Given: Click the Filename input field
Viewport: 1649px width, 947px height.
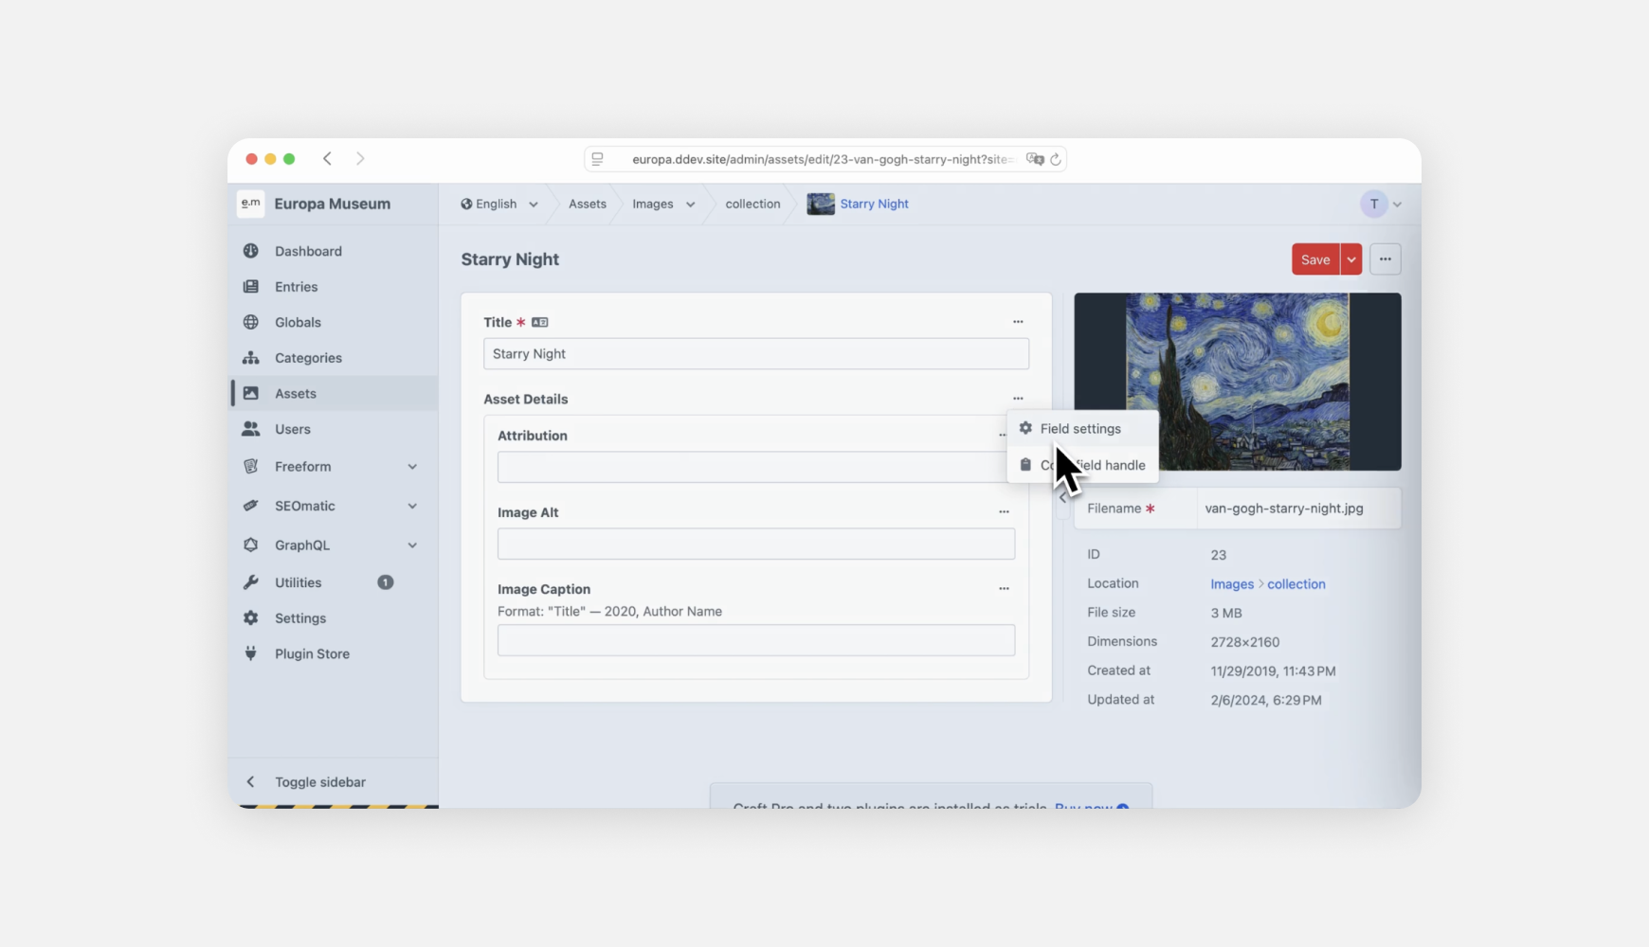Looking at the screenshot, I should coord(1297,509).
